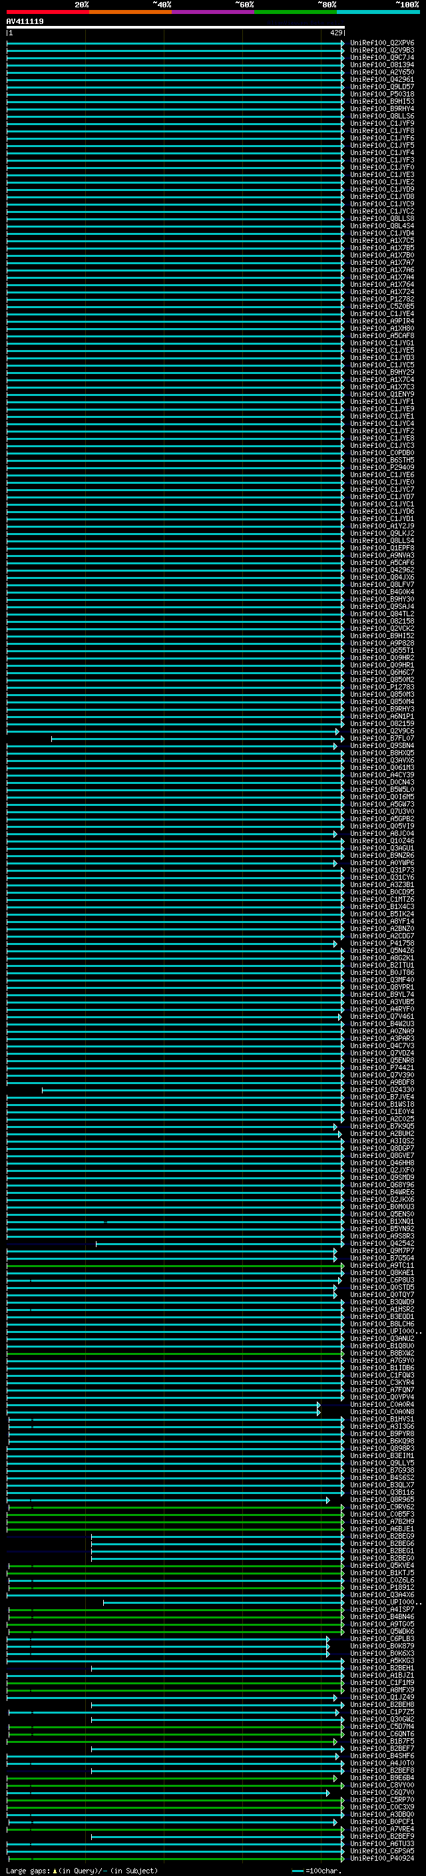Select label UniRef100_Q42542

(x=382, y=1243)
